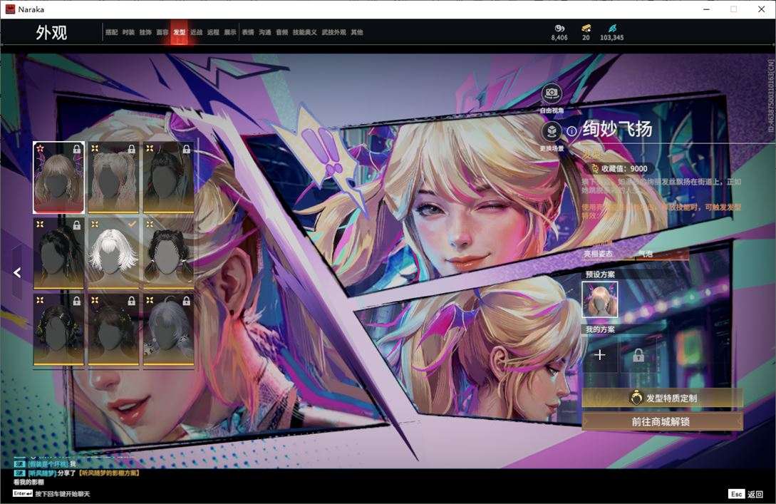Select the blonde pink-winged hairstyle thumbnail
Screen dimensions: 776x504
tap(58, 178)
